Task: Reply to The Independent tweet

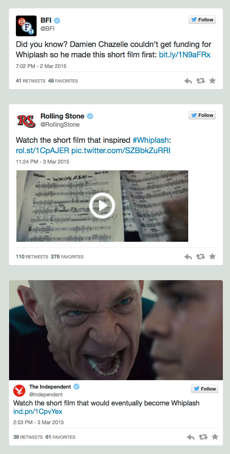Action: tap(191, 437)
